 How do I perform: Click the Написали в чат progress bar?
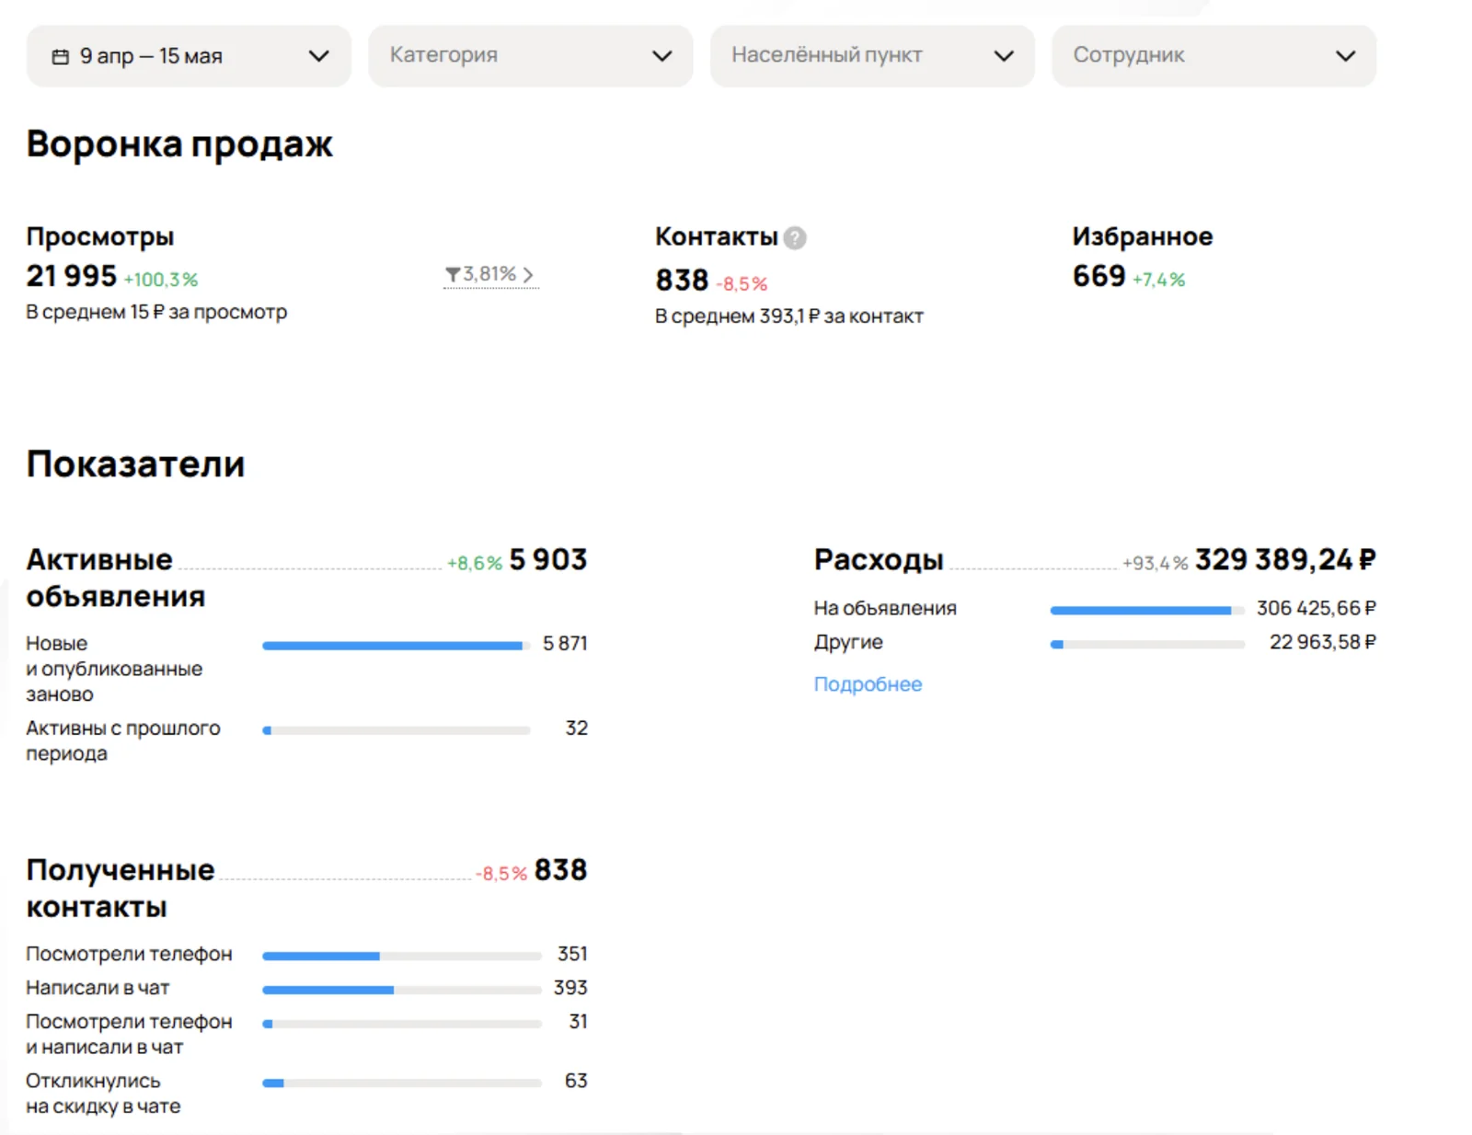tap(402, 991)
